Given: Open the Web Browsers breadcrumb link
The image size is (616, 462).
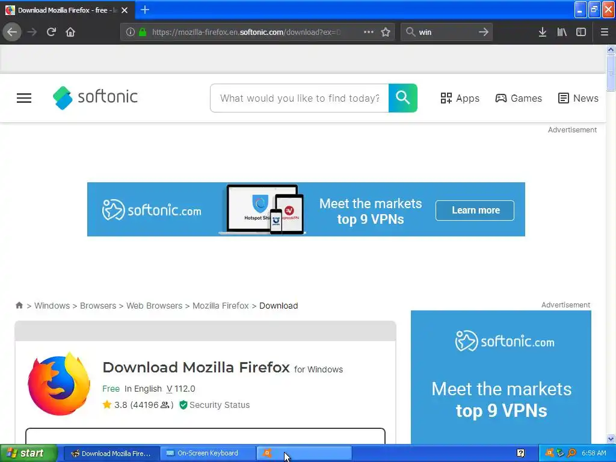Looking at the screenshot, I should pyautogui.click(x=154, y=306).
